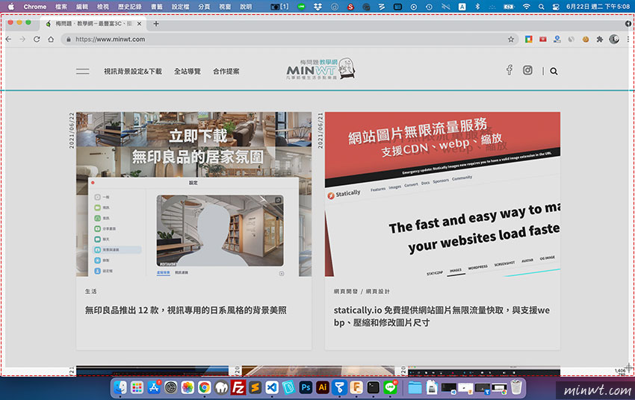Screen dimensions: 635x400
Task: Click the menu bar date and time
Action: click(x=598, y=7)
